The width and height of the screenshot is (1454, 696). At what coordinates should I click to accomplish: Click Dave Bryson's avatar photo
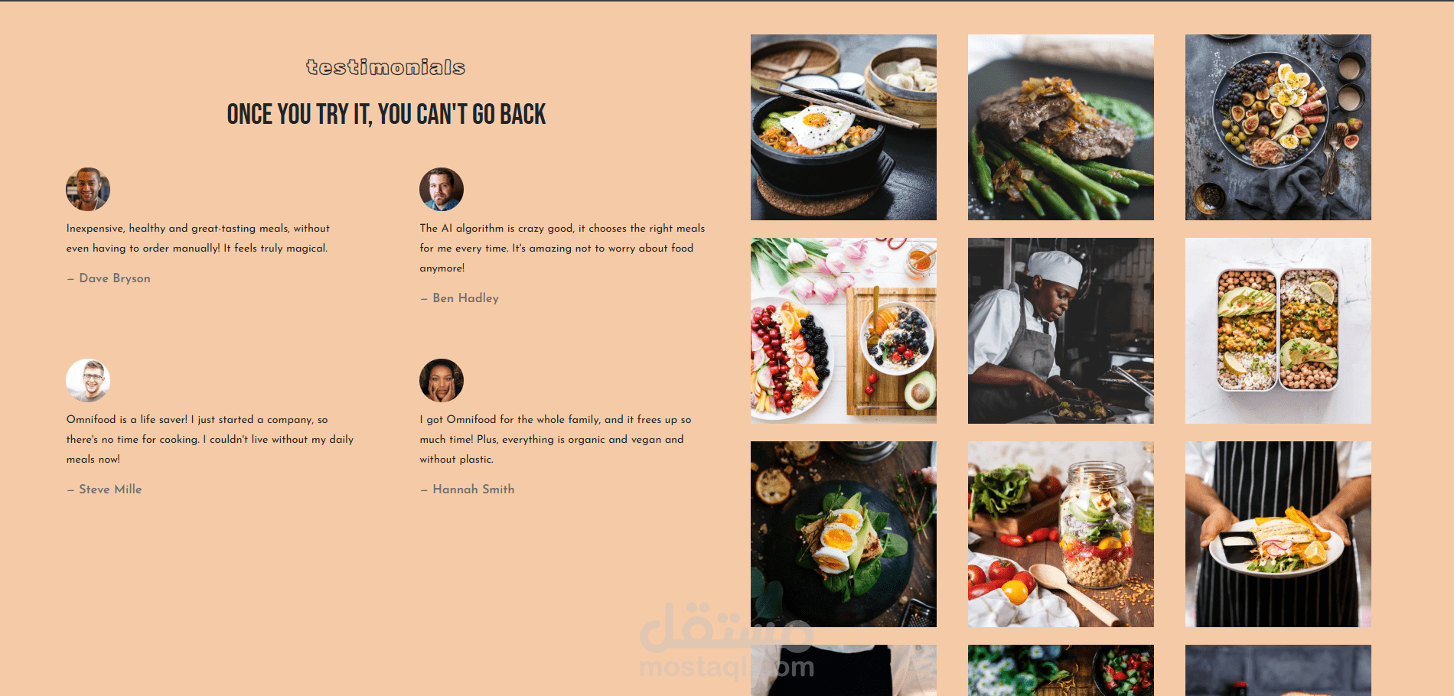pos(88,189)
